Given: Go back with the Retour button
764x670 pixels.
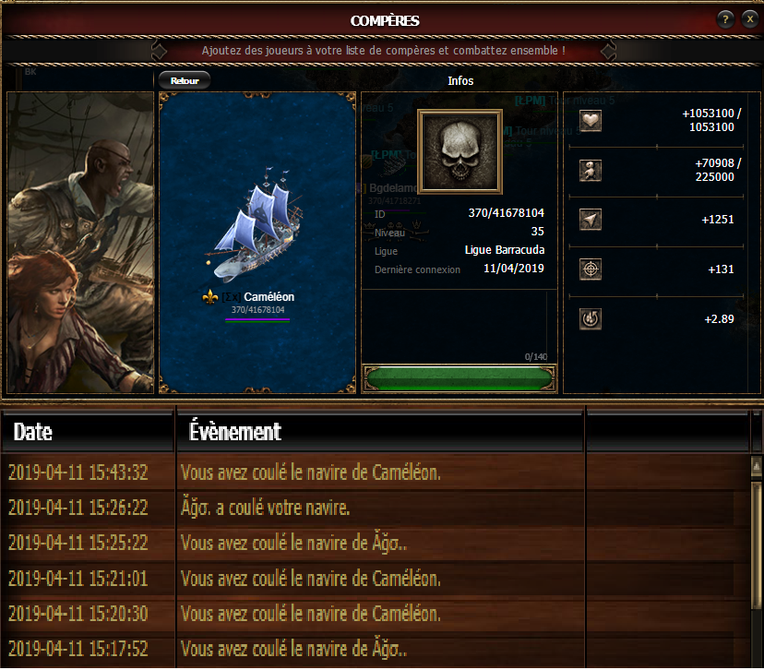Looking at the screenshot, I should tap(185, 80).
